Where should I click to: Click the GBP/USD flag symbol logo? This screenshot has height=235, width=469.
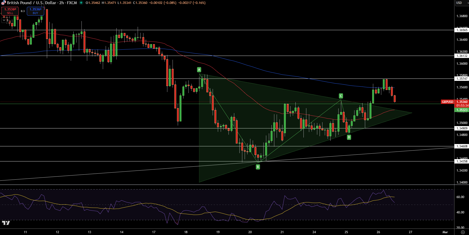3,3
